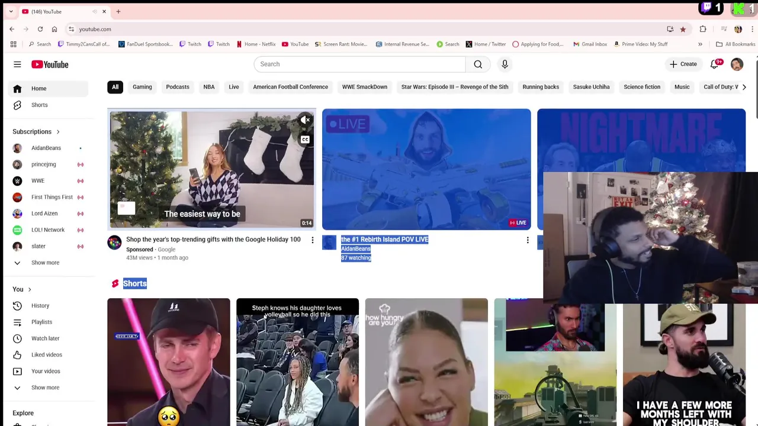Close the YouTube browser tab
Screen dimensions: 758x426
[104, 11]
